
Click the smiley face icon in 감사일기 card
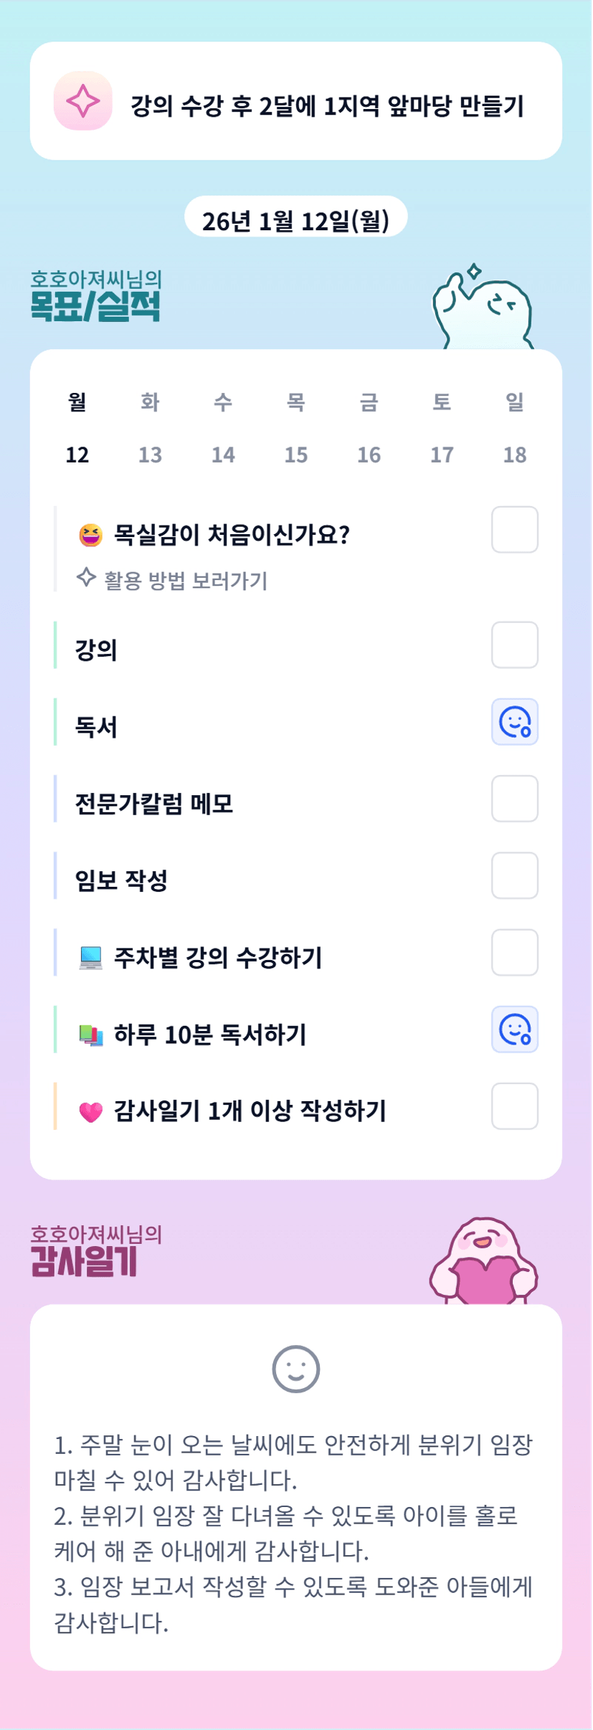click(x=295, y=1369)
